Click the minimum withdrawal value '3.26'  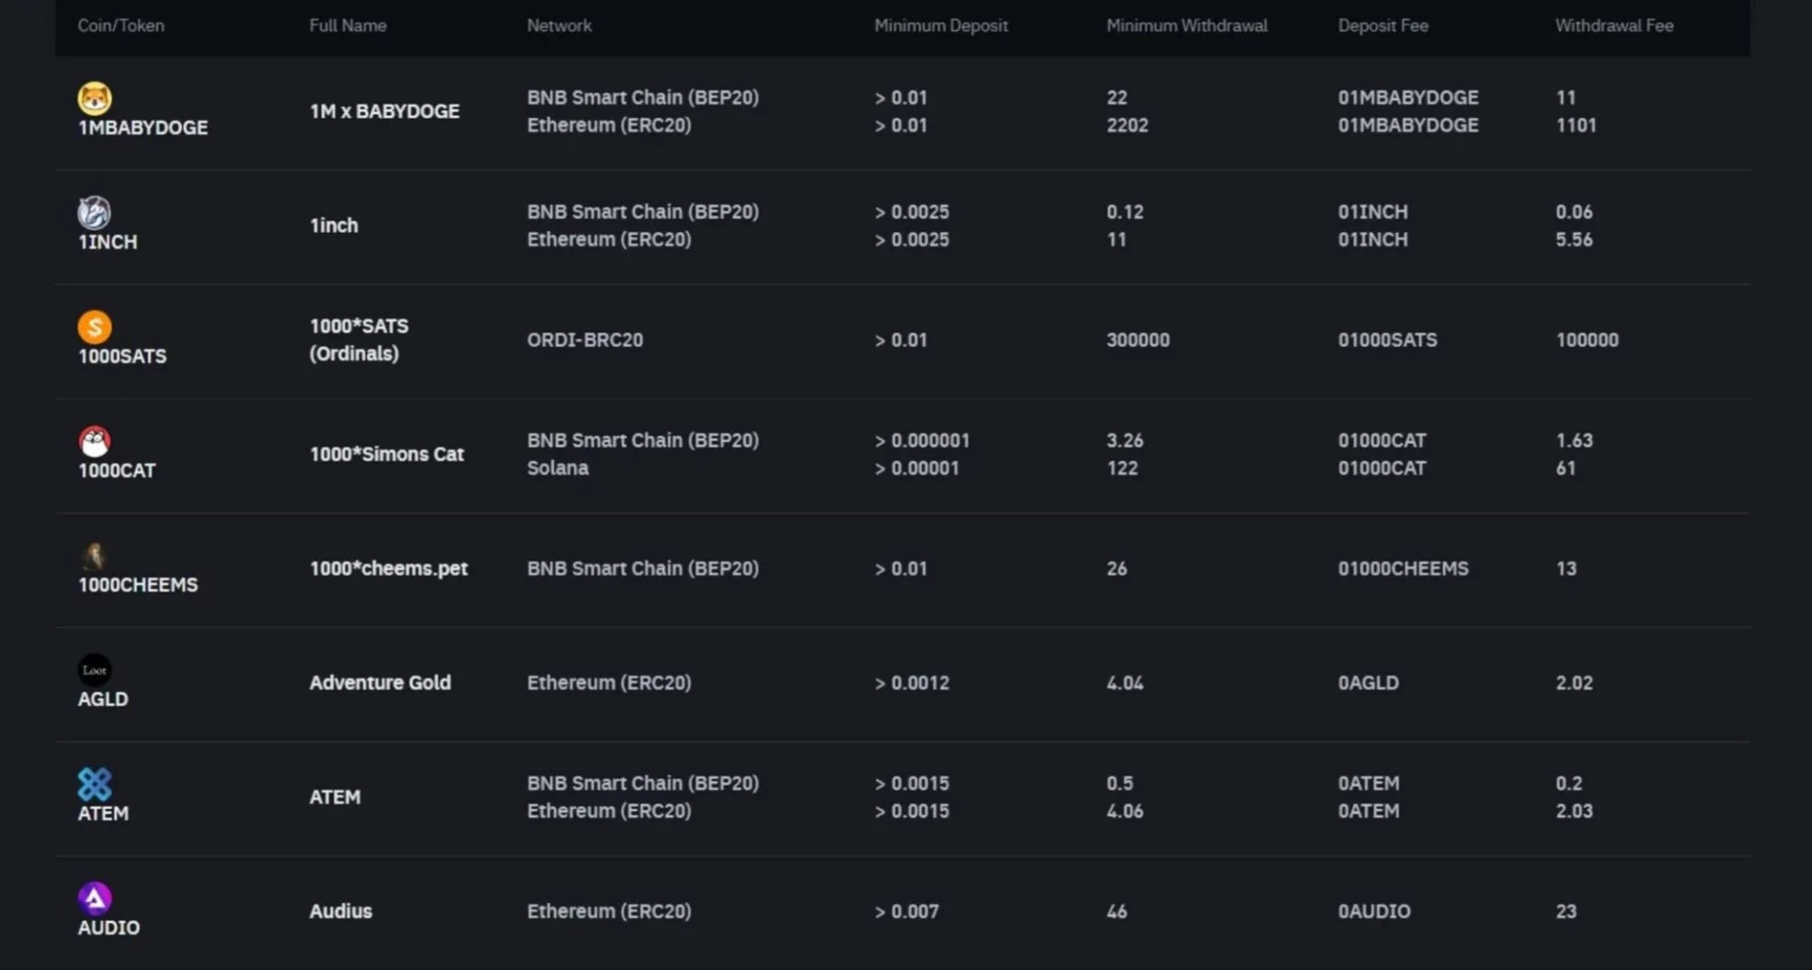coord(1125,441)
